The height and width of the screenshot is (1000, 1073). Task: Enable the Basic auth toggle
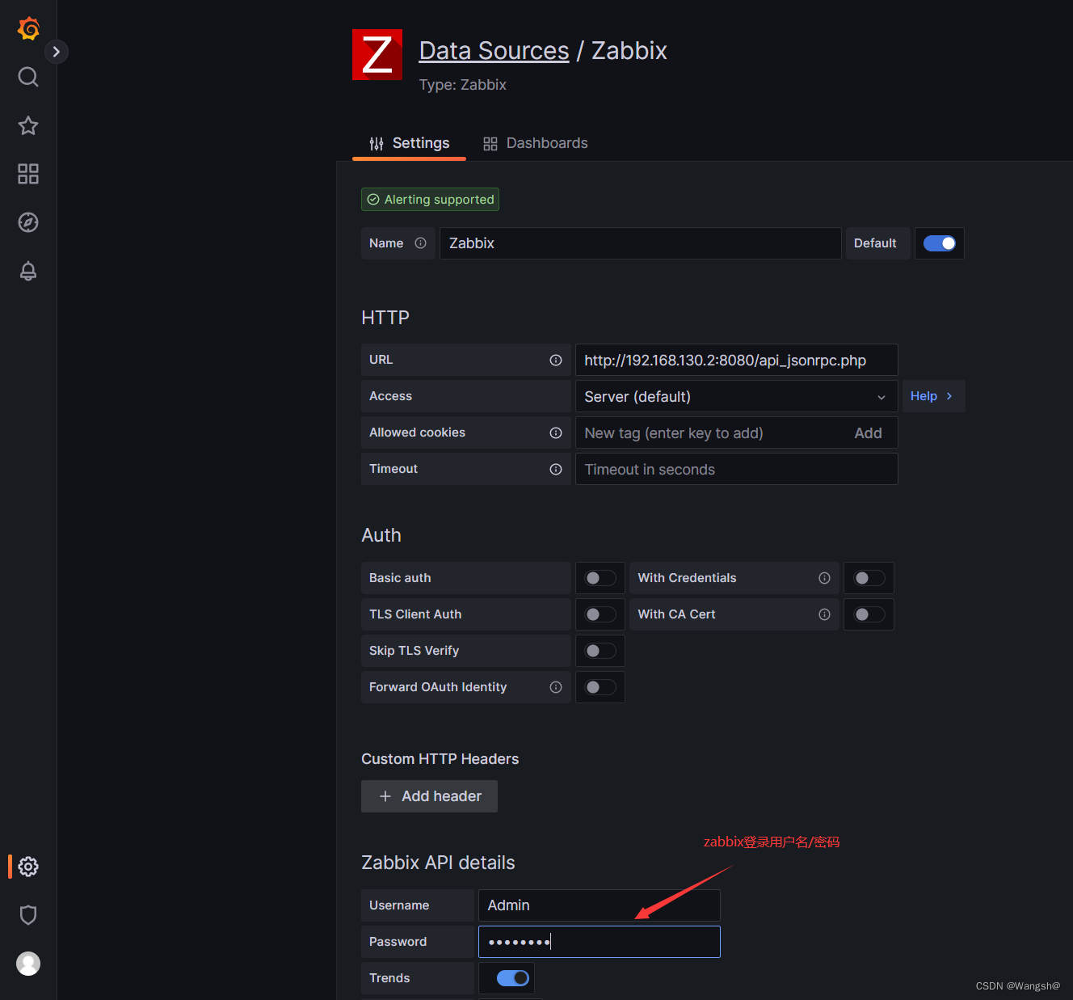pyautogui.click(x=600, y=578)
